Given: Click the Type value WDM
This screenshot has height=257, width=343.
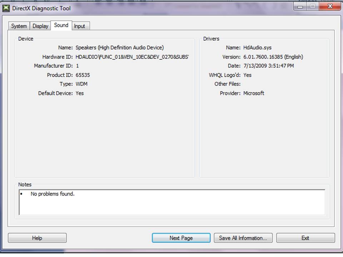Looking at the screenshot, I should click(x=81, y=84).
